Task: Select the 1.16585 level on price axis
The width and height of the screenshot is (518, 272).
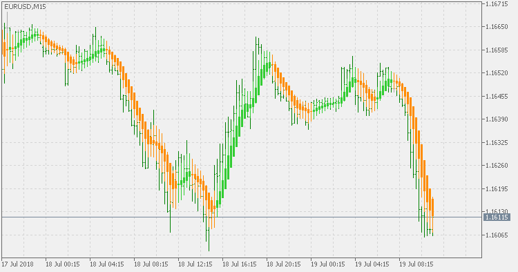Action: tap(497, 50)
